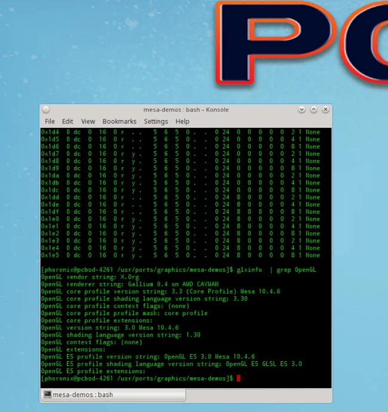
Task: Select the mesa-demos : bash tab
Action: [x=114, y=395]
